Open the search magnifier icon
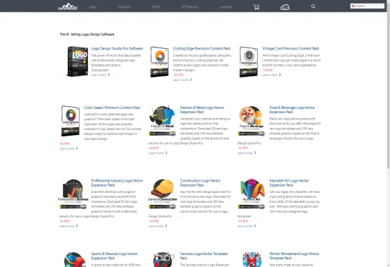Image resolution: width=390 pixels, height=267 pixels. point(313,6)
